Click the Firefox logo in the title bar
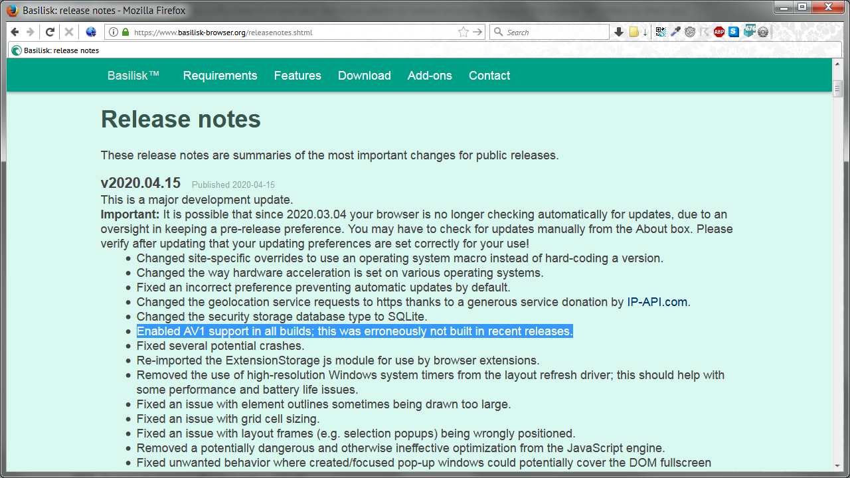 pos(12,10)
